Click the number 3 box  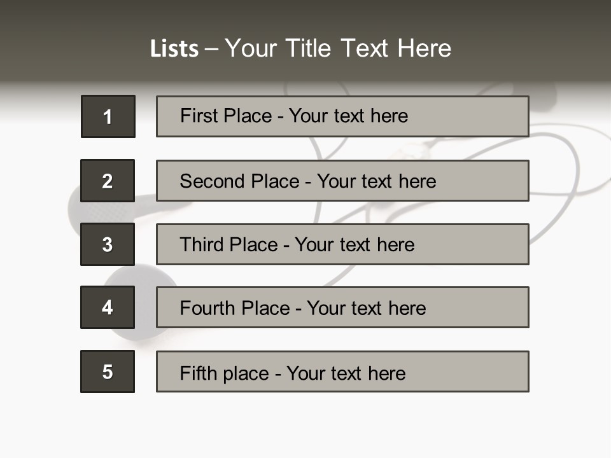click(108, 244)
